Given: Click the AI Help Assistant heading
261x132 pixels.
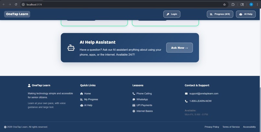Looking at the screenshot, I should click(x=97, y=42).
